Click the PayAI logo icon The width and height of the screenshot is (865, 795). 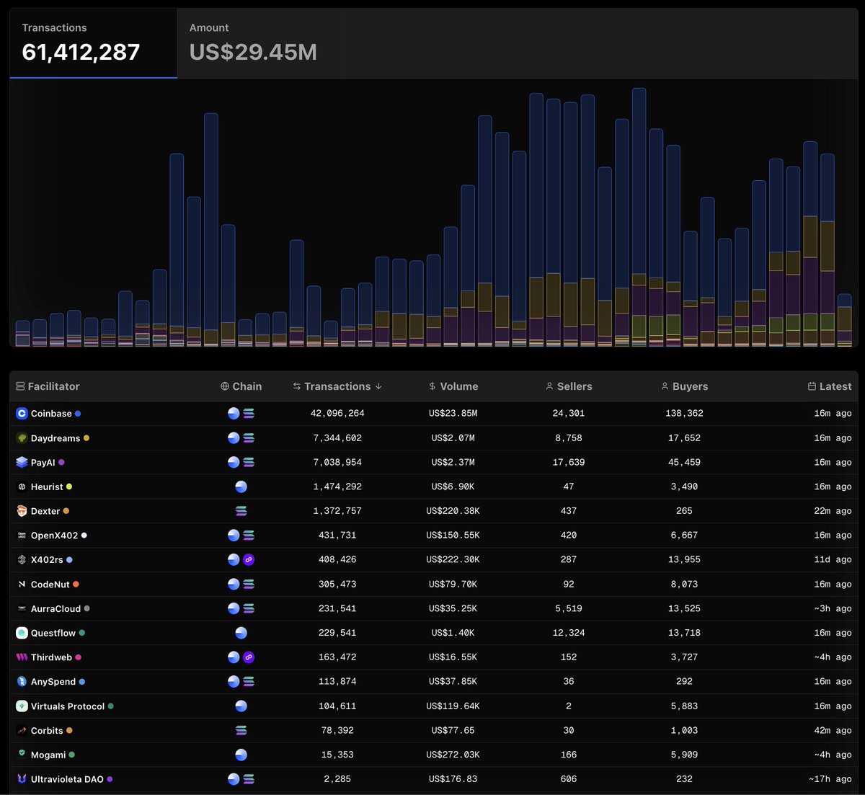[x=22, y=462]
